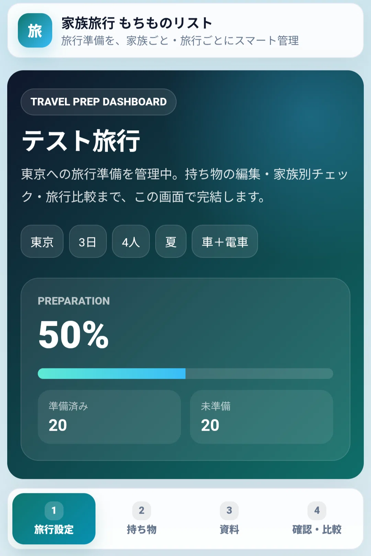This screenshot has width=371, height=556.
Task: Go to the 資料 tab
Action: coord(229,519)
